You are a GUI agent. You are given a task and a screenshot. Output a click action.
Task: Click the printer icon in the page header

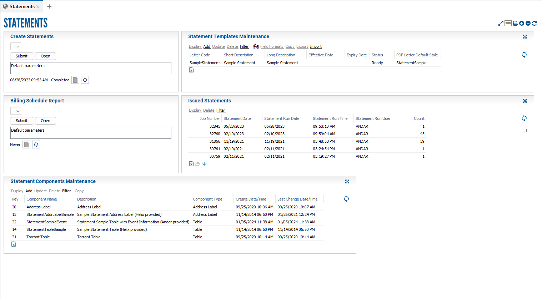click(515, 23)
